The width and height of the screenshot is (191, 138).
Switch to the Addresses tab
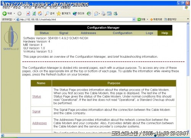tap(88, 33)
